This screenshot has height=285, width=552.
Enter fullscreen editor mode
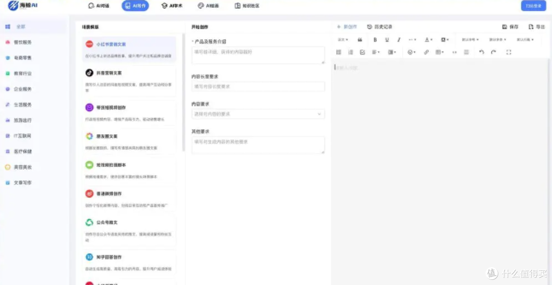pos(509,52)
